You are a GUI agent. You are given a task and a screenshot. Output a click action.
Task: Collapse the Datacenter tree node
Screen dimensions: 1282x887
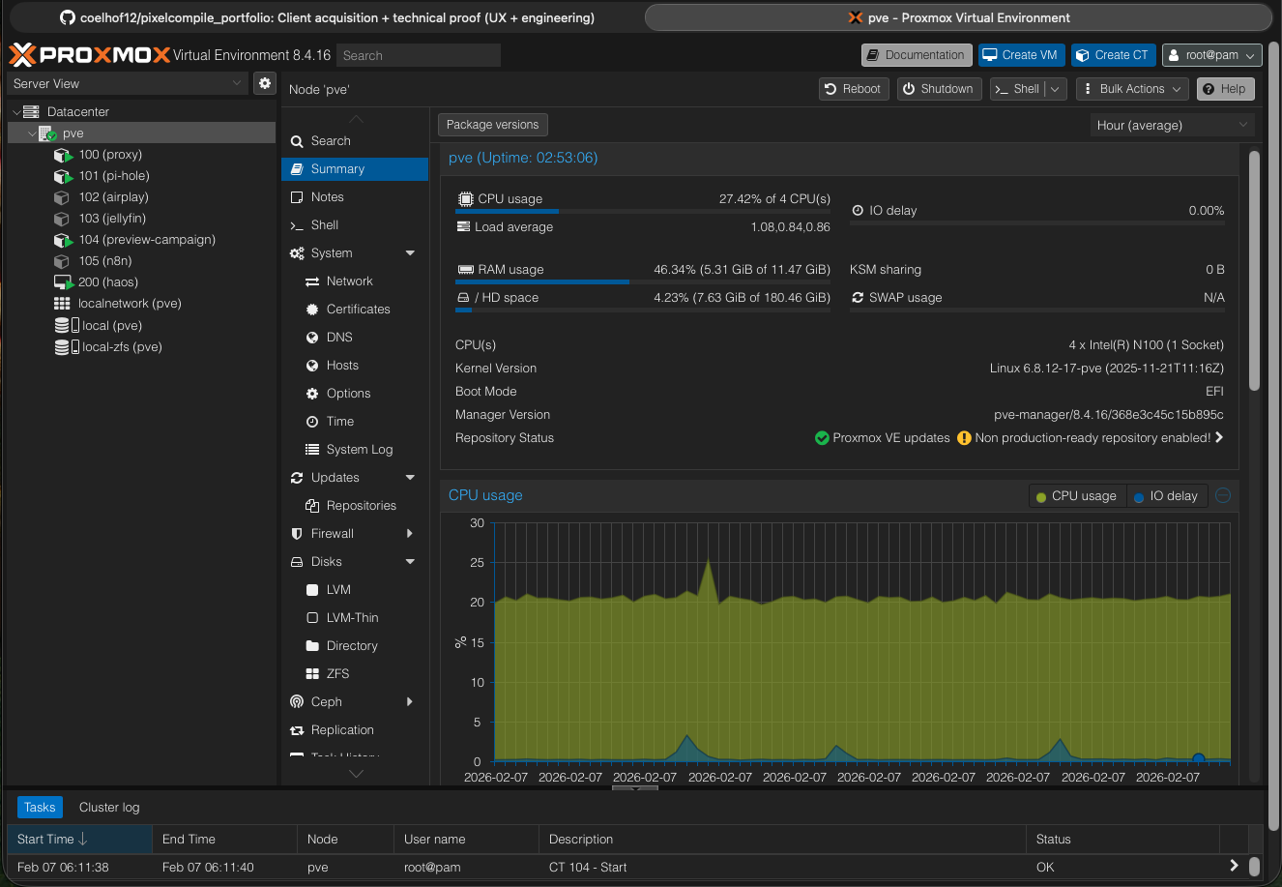[16, 112]
